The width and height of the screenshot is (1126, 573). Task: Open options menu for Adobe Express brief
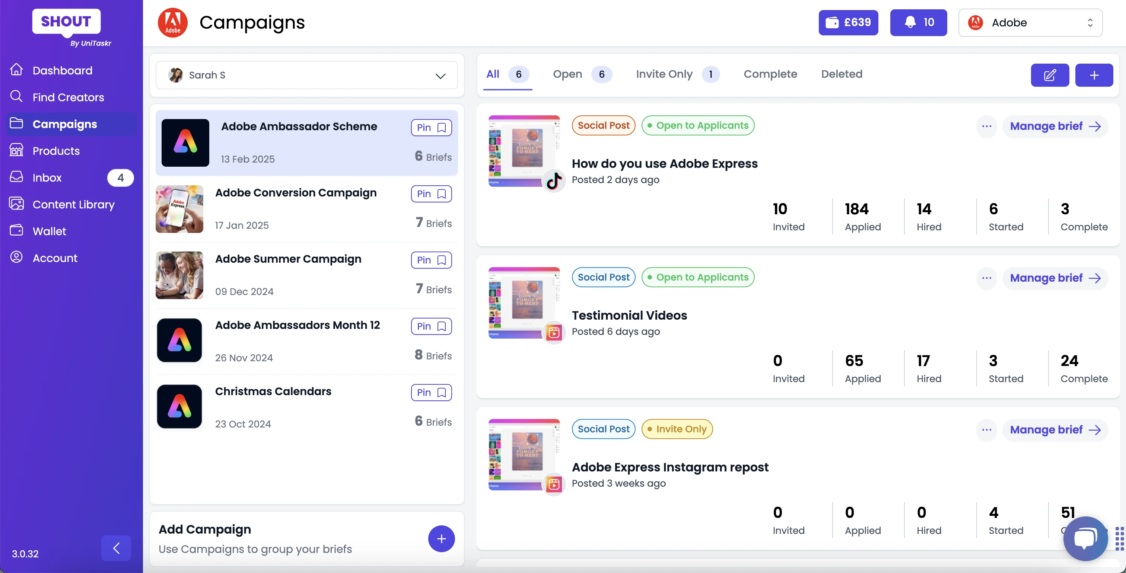[986, 126]
